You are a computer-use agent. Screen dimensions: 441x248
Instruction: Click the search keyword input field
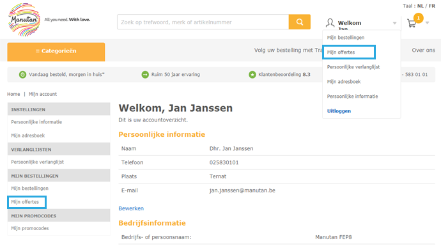coord(203,22)
